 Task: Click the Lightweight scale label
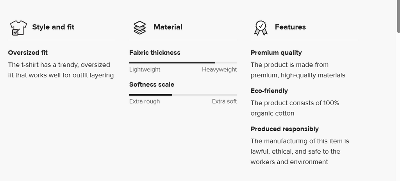pos(145,70)
